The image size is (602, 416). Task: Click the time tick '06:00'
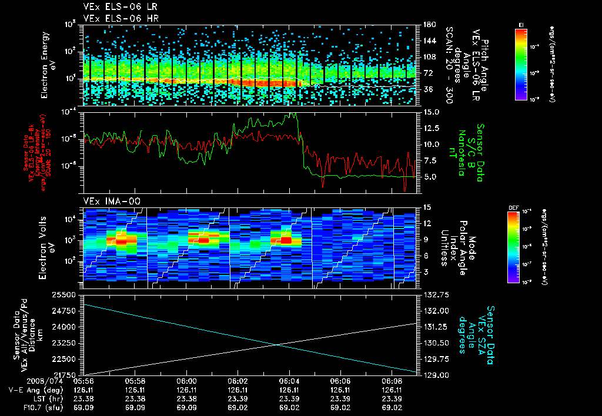pyautogui.click(x=186, y=382)
